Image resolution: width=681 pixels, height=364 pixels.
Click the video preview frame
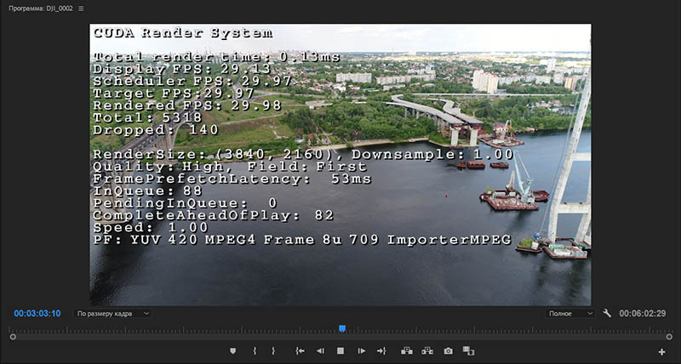point(340,165)
